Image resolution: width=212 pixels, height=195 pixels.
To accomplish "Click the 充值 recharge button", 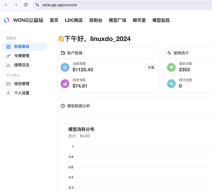I will coord(151,67).
